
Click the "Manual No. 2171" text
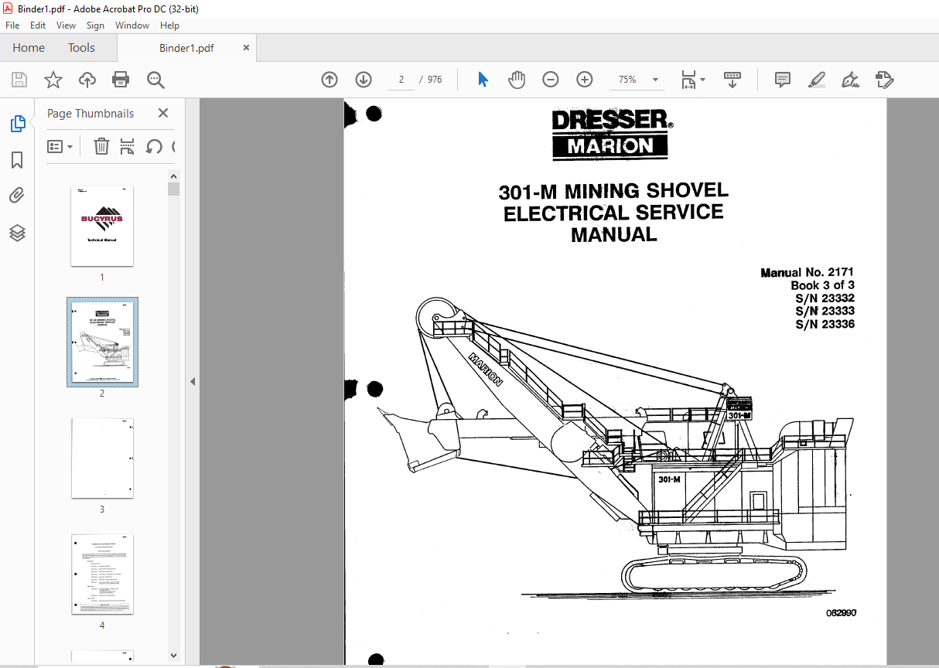pyautogui.click(x=808, y=272)
